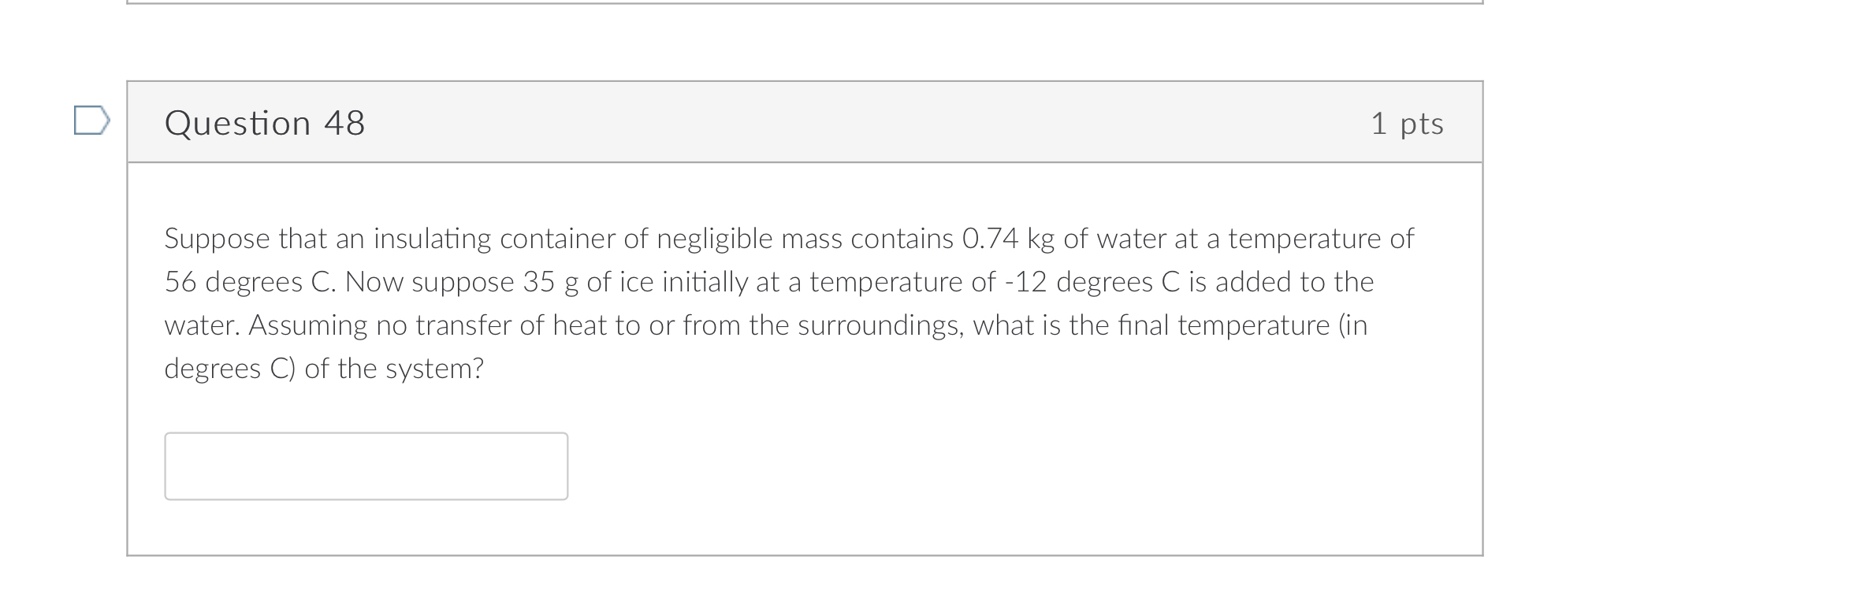Click the top divider line of the question box
Image resolution: width=1860 pixels, height=612 pixels.
[804, 84]
